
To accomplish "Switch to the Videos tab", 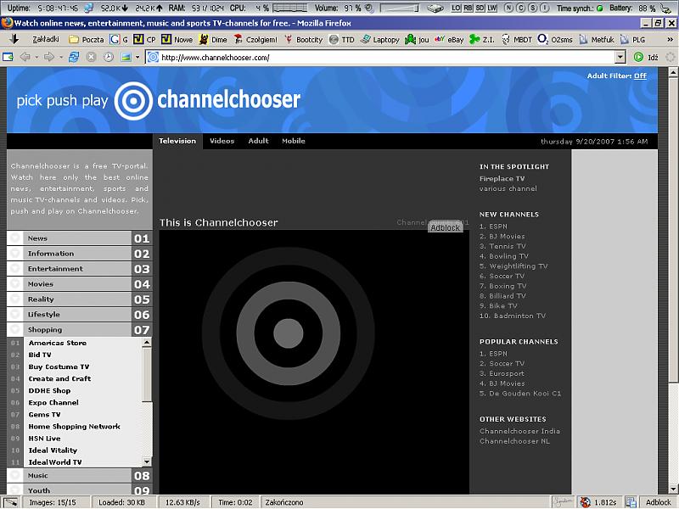I will (x=222, y=141).
